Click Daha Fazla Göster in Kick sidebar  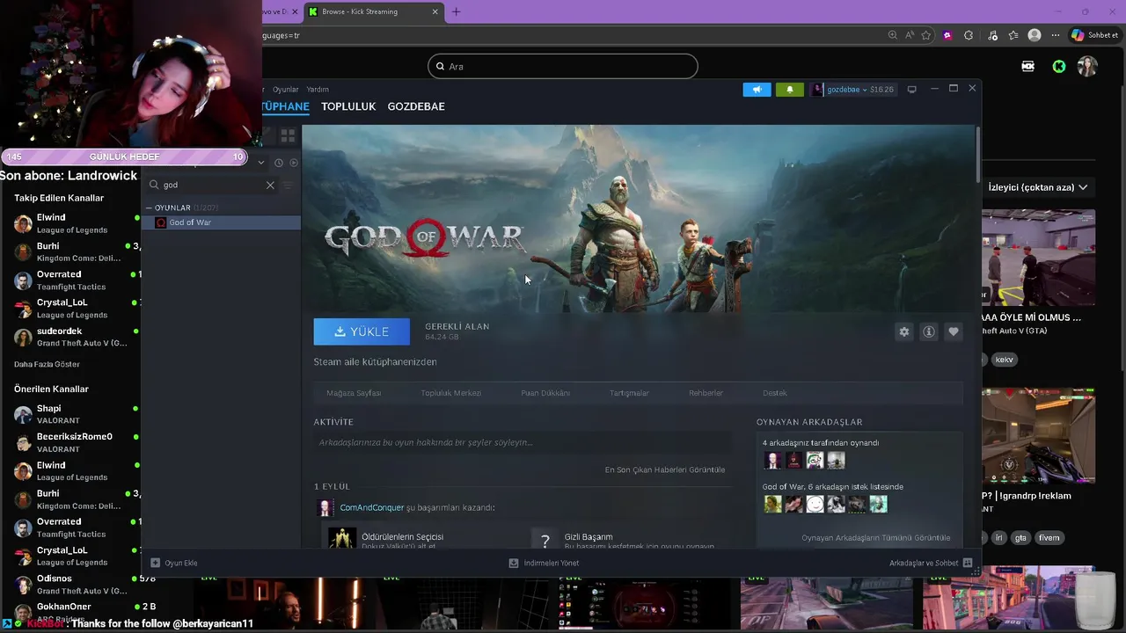coord(47,364)
